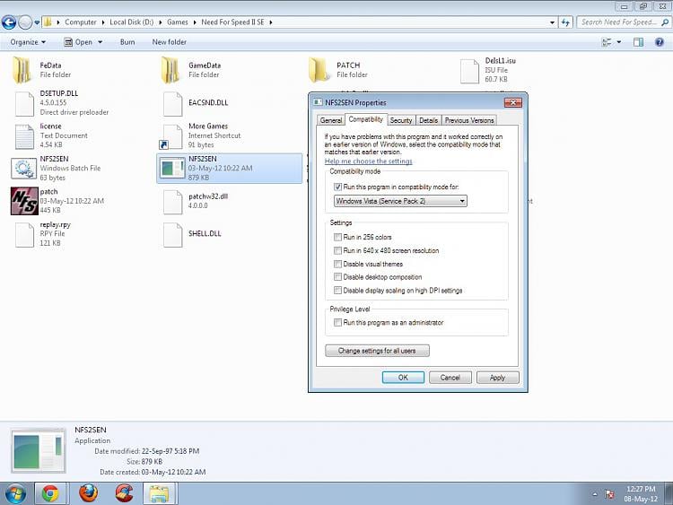This screenshot has width=673, height=505.
Task: Open the dropdown arrow next to Open
Action: coord(100,42)
